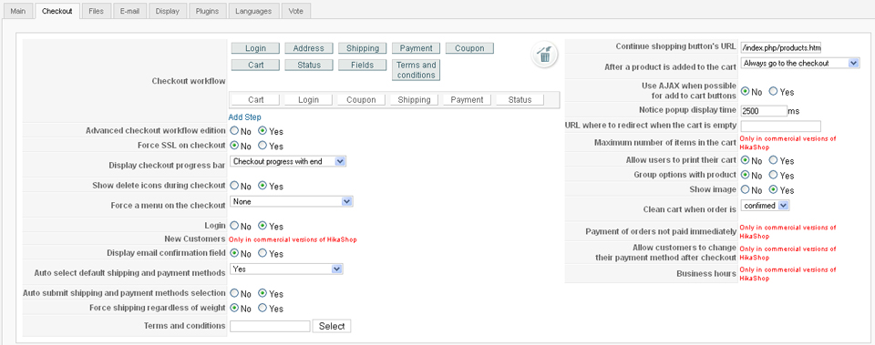875x345 pixels.
Task: Switch to the Plugins tab
Action: [207, 11]
